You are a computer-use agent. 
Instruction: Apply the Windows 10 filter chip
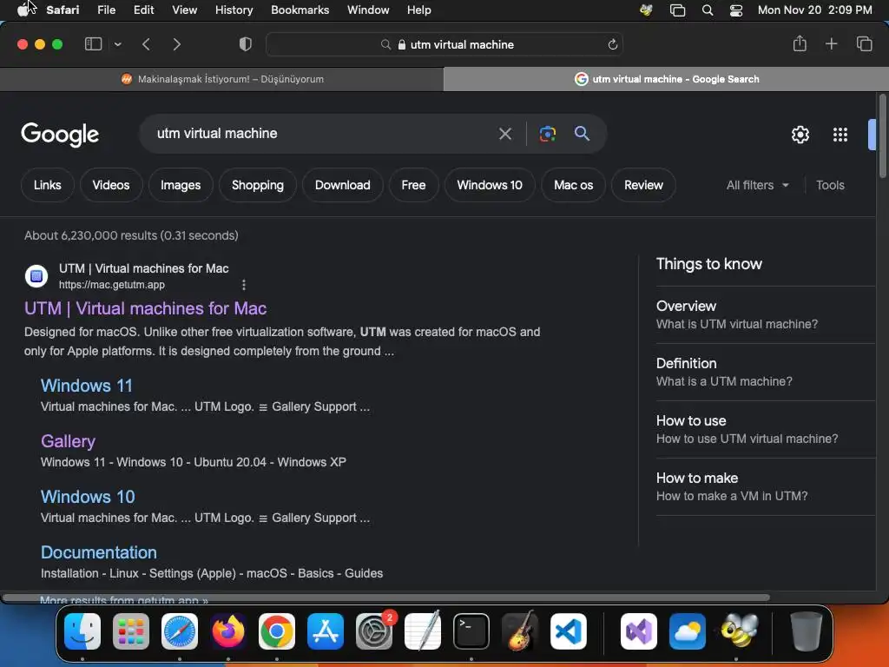(490, 185)
